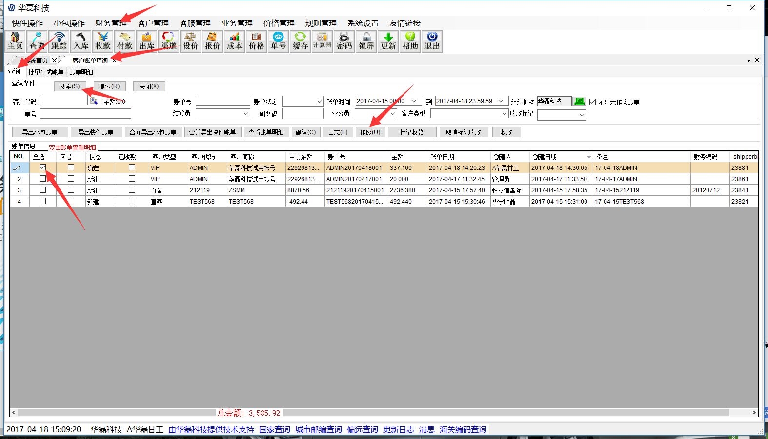Uncheck the 全选 box in row 1
This screenshot has width=768, height=439.
pyautogui.click(x=43, y=167)
